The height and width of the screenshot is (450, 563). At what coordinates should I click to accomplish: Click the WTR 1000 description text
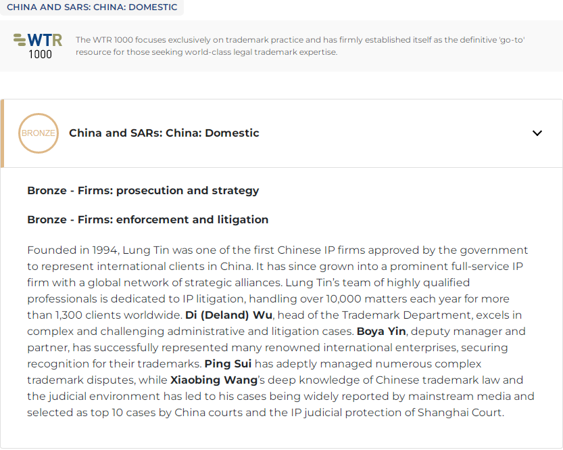pos(300,46)
